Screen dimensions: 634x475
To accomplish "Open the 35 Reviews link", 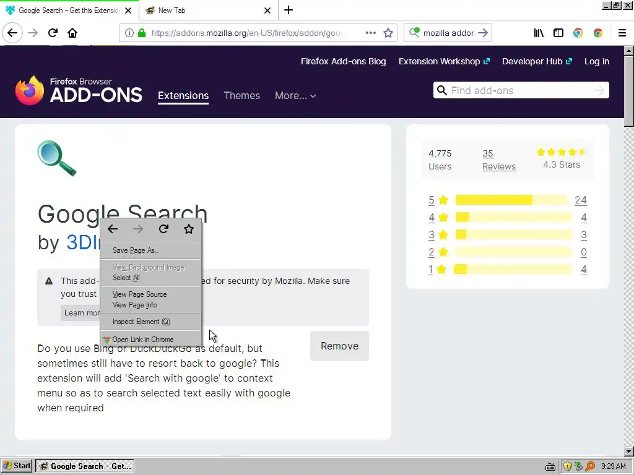I will pos(498,160).
